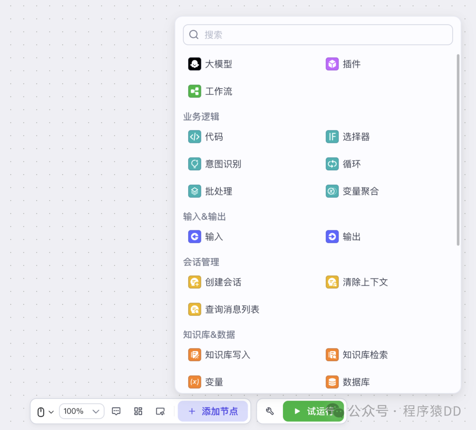Click the green 试运行 button
This screenshot has height=430, width=476.
click(313, 411)
